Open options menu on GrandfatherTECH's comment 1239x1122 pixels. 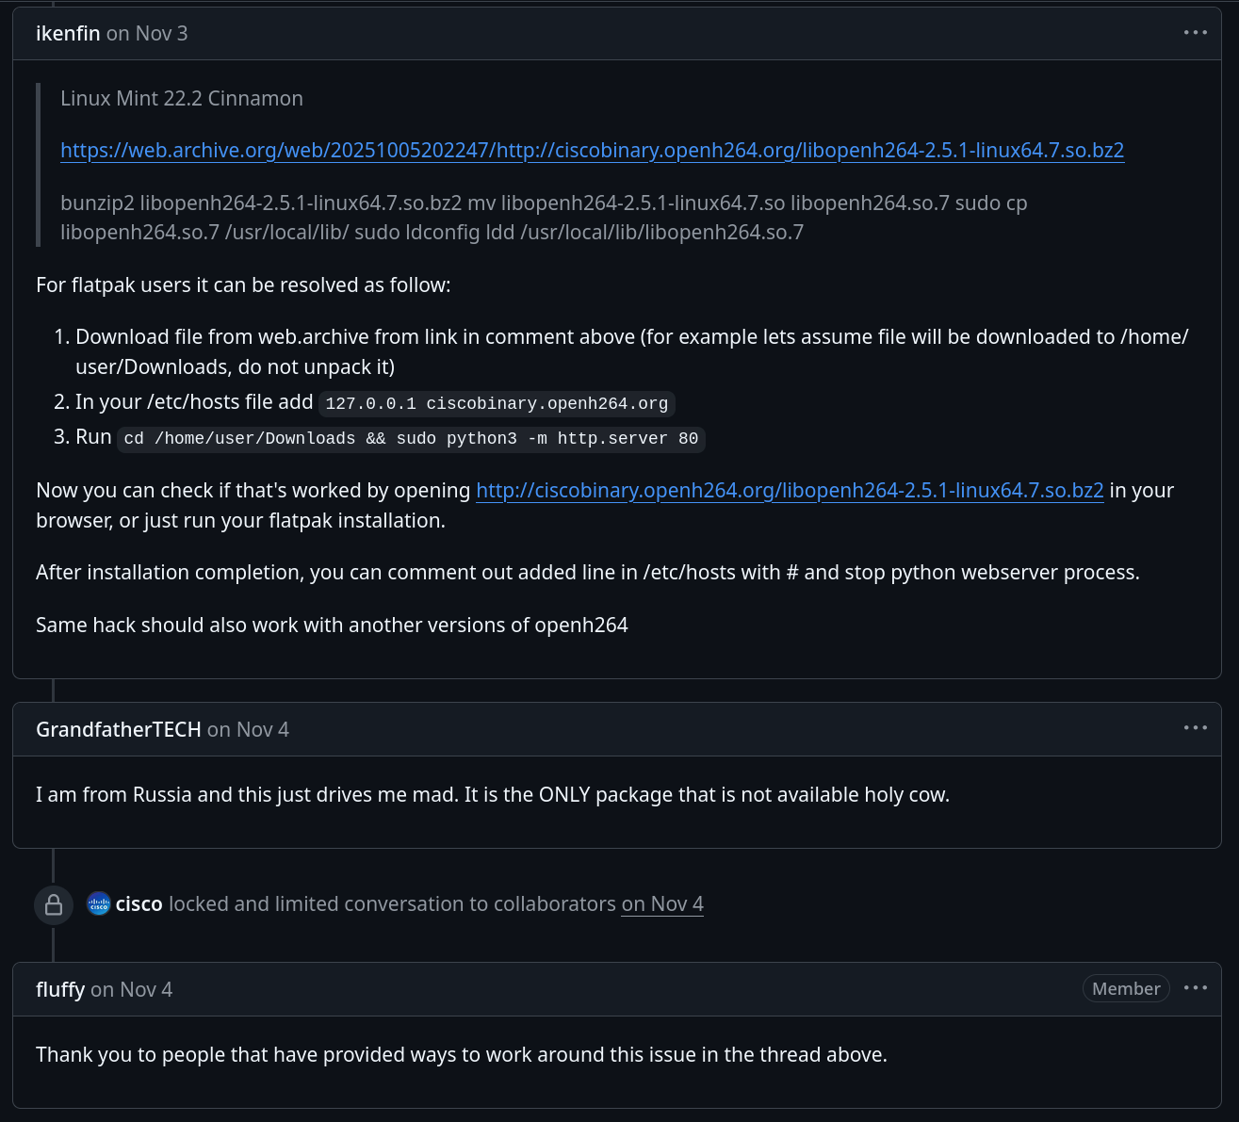coord(1195,728)
